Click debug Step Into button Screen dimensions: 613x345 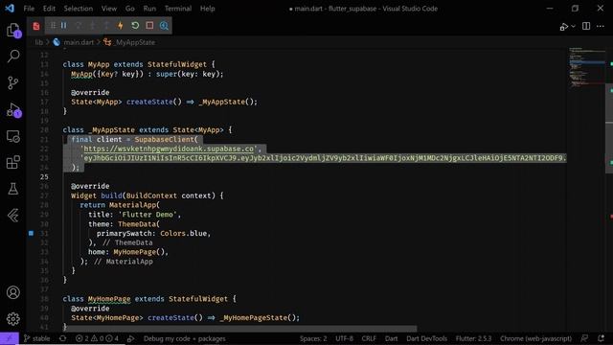[92, 26]
